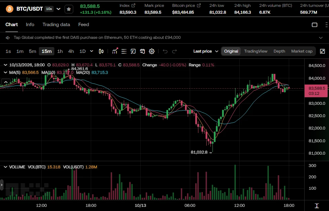Open the Index external link icon

tap(133, 5)
